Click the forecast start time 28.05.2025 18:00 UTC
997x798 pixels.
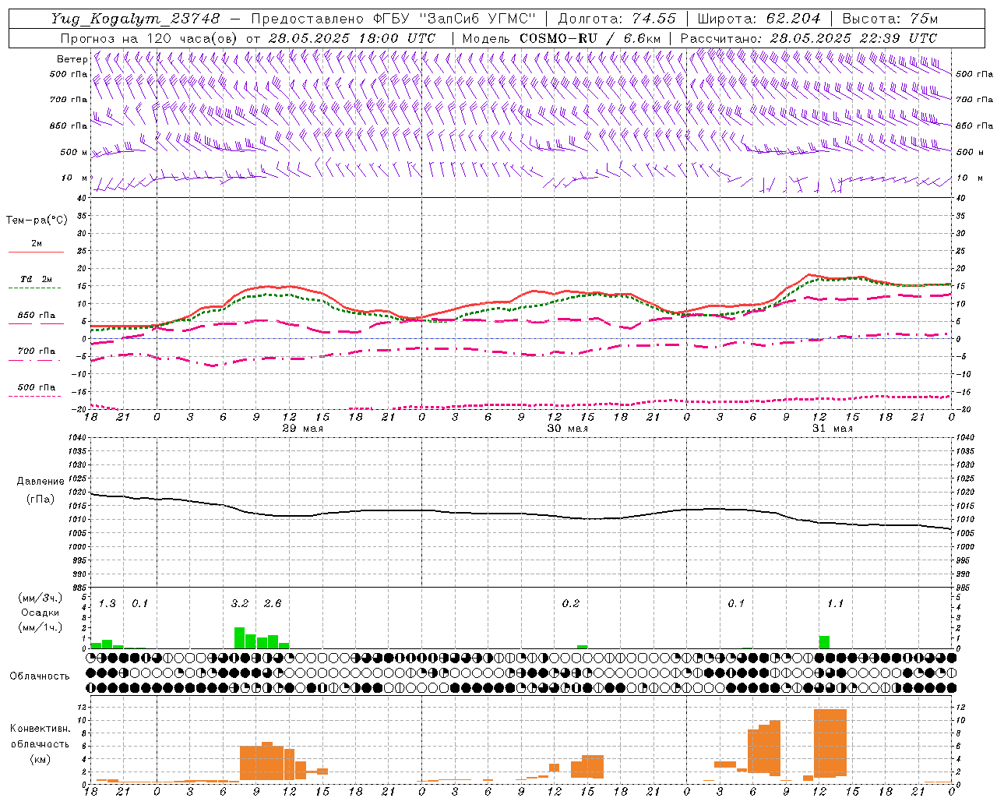(x=351, y=38)
